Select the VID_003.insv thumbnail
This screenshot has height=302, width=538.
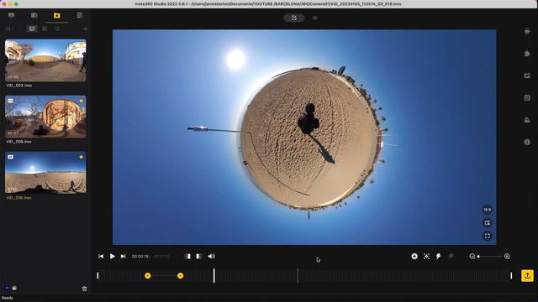coord(45,60)
